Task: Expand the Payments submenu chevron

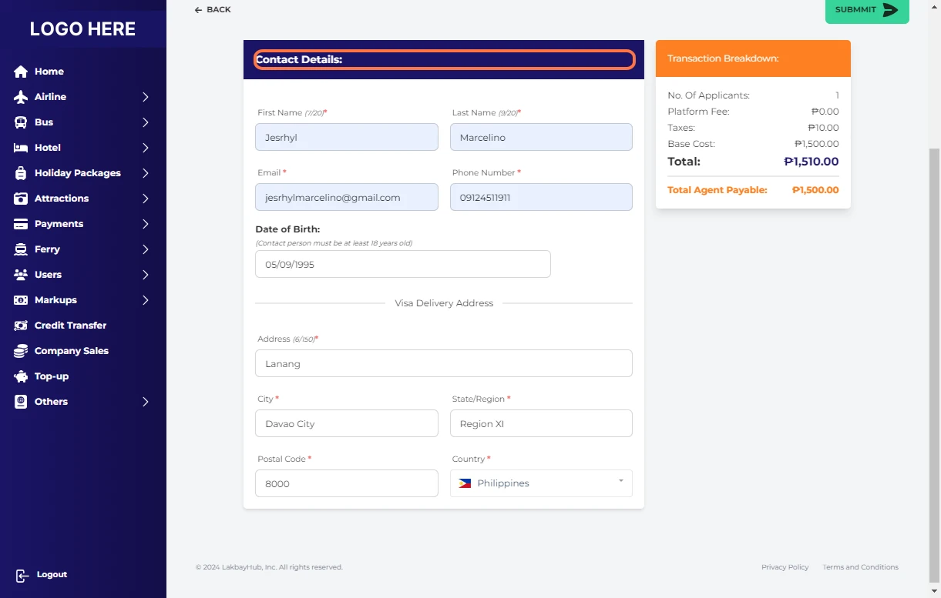Action: tap(145, 224)
